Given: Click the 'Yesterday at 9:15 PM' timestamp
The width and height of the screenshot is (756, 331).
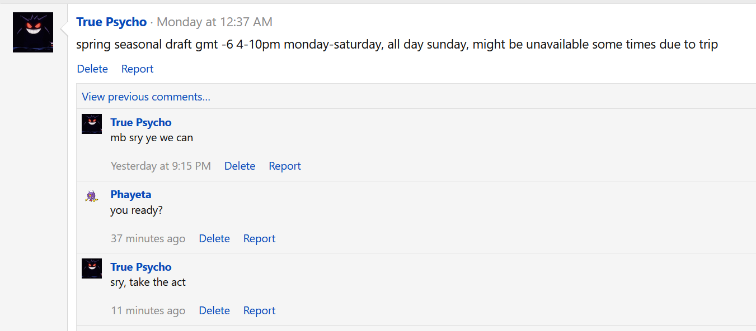Looking at the screenshot, I should pos(161,166).
